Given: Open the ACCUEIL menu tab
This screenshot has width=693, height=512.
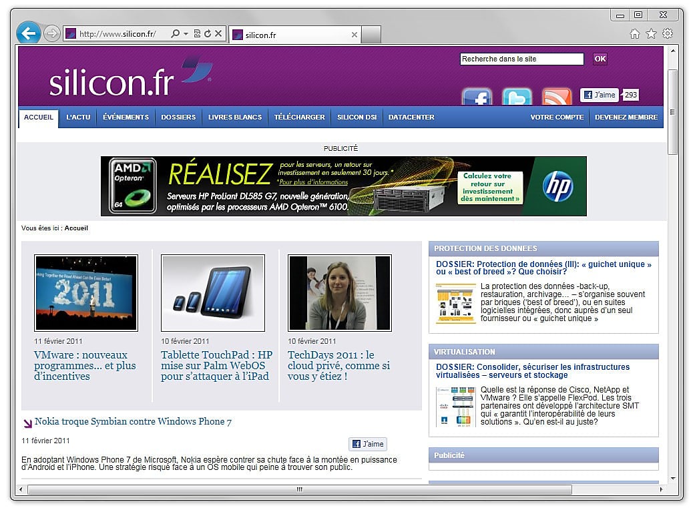Looking at the screenshot, I should pos(39,117).
